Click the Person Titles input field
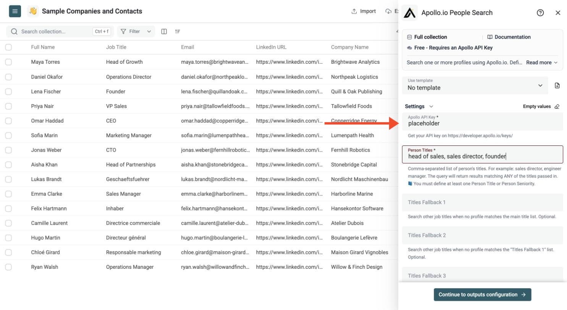This screenshot has height=310, width=567. [483, 154]
